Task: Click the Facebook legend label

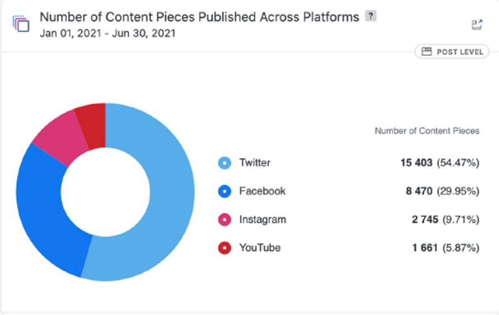Action: tap(262, 191)
